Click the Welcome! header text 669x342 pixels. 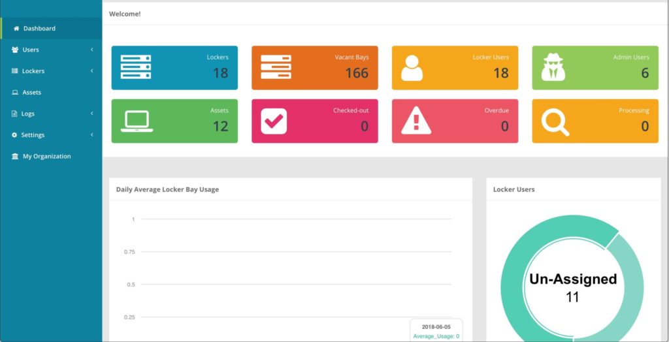(x=125, y=14)
